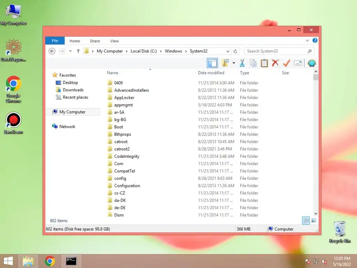Viewport: 357px width, 268px height.
Task: Click the blue shell icon in toolbar
Action: (x=312, y=63)
